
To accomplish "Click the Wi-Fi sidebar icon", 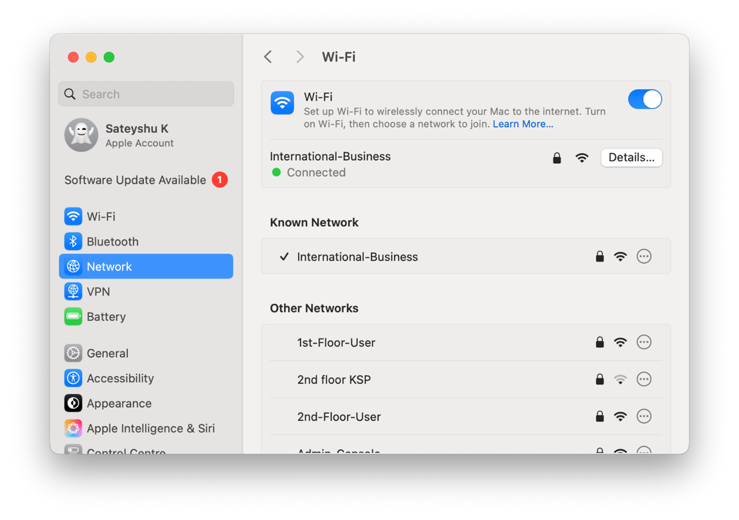I will tap(73, 217).
